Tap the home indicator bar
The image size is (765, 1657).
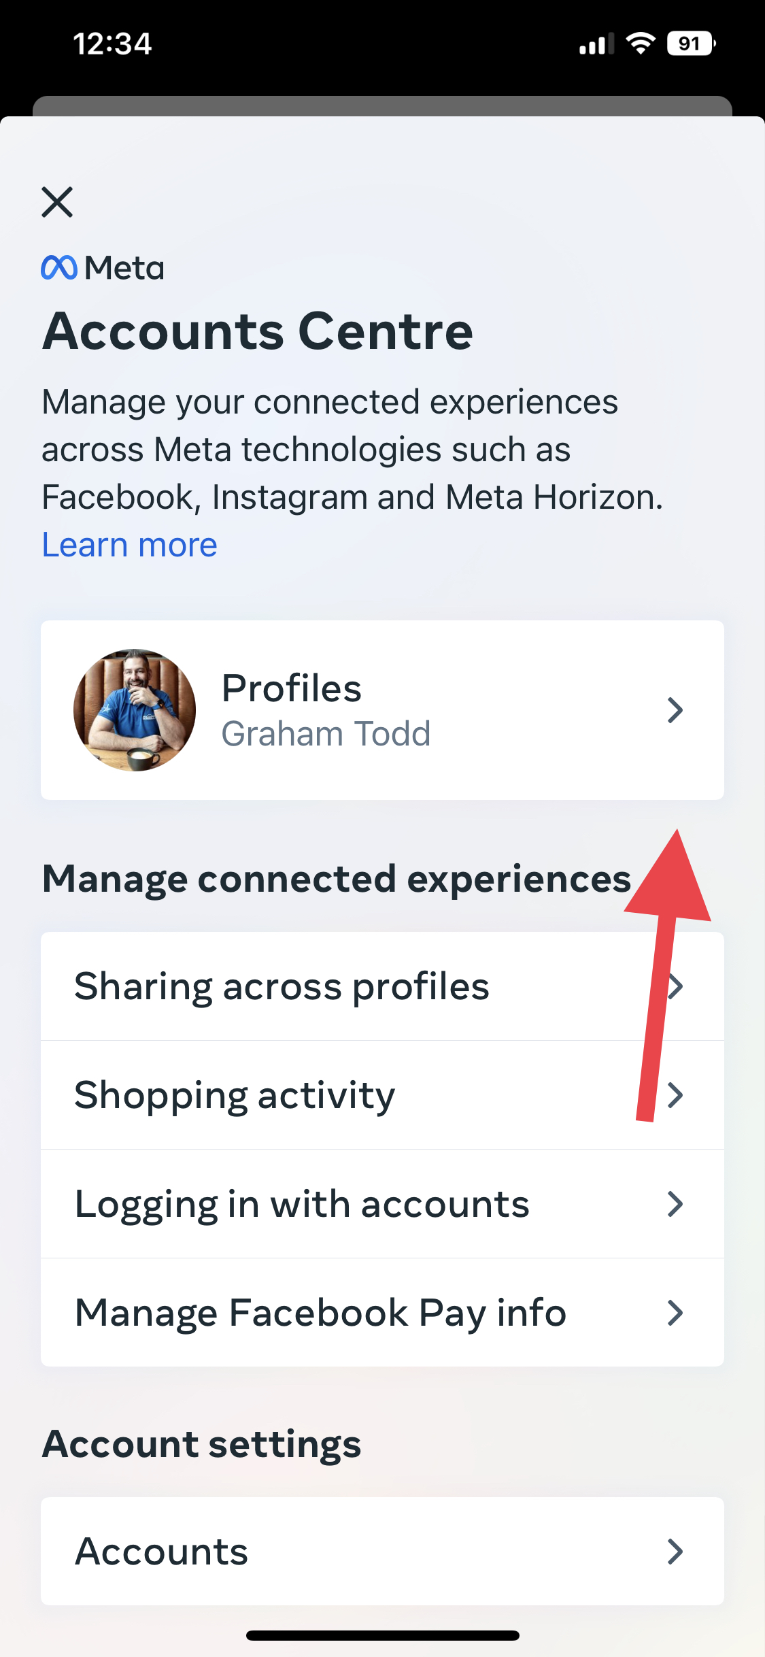pos(382,1635)
